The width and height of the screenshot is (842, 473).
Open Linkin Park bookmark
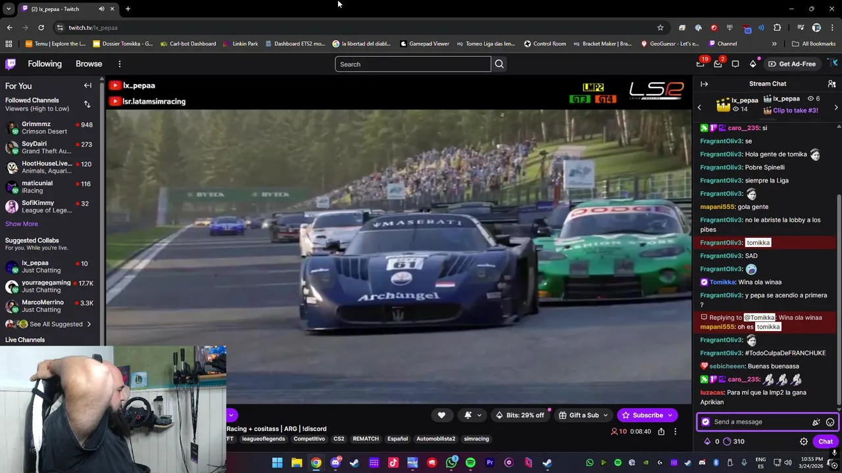(x=240, y=44)
